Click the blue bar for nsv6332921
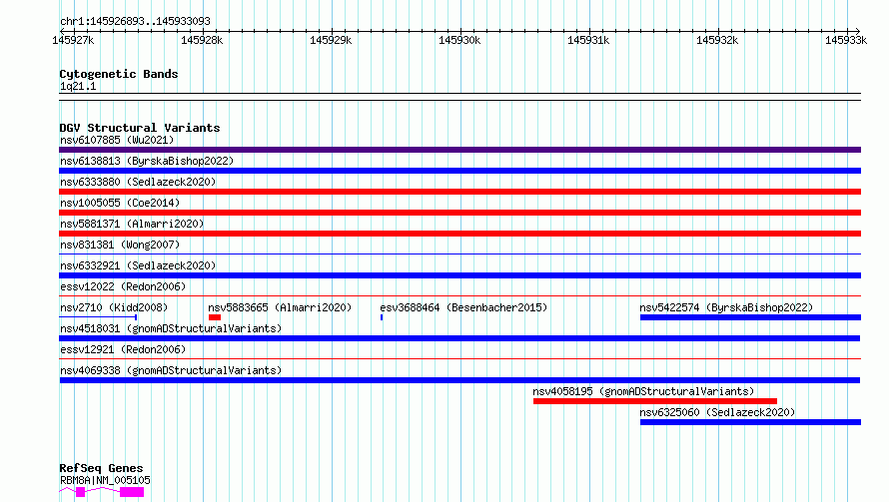 click(x=459, y=275)
